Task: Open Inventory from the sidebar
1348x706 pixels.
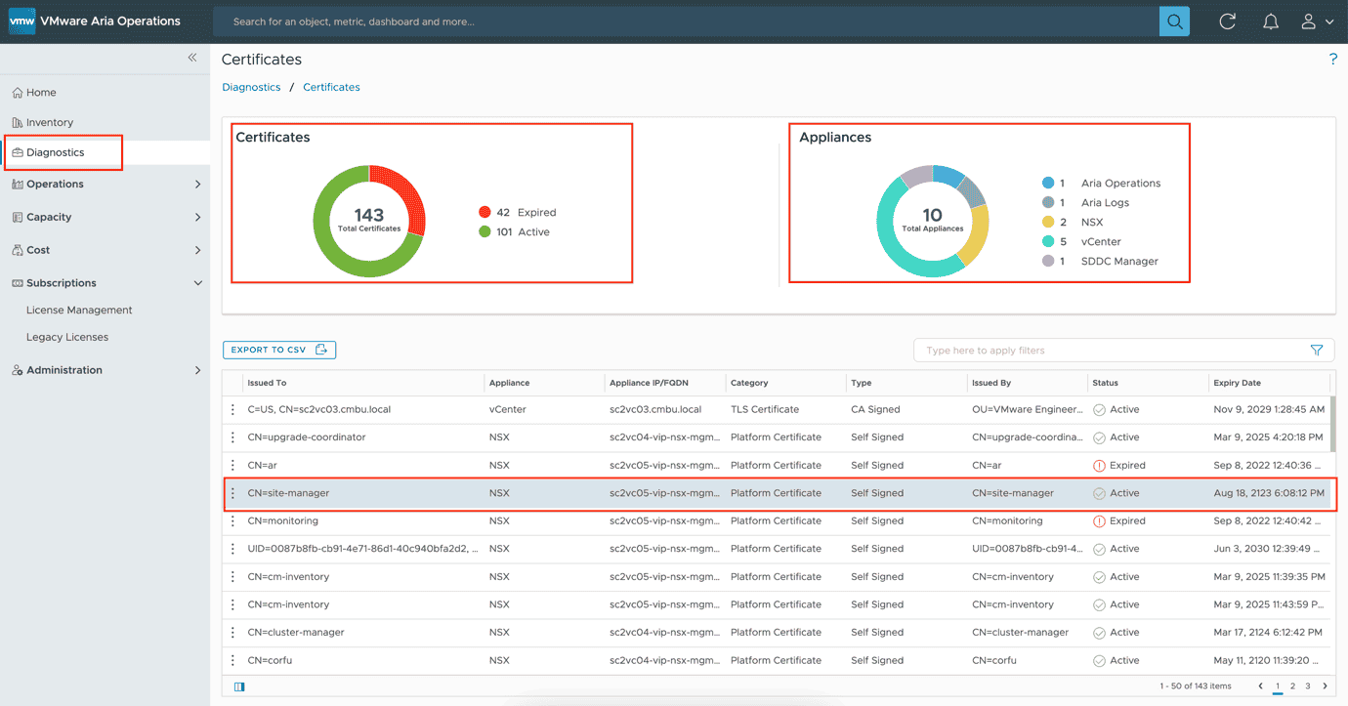Action: [49, 123]
